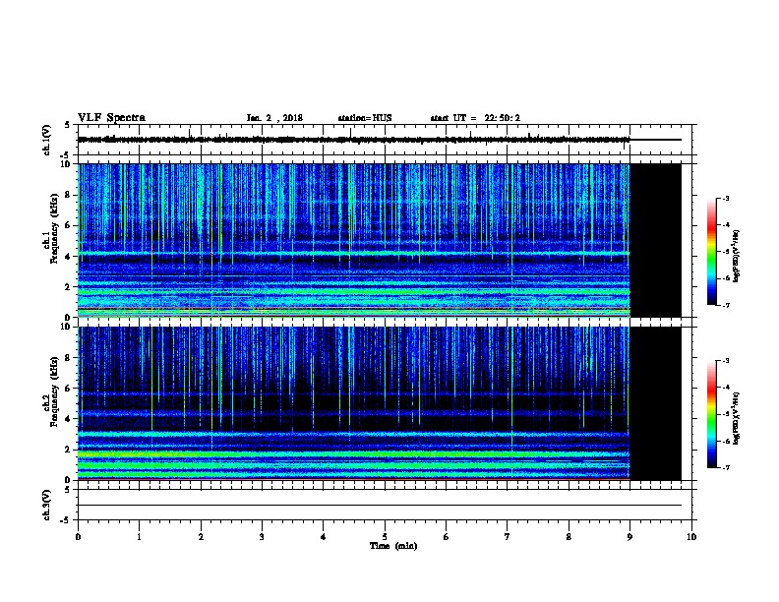Click the "-7" label on ch.2 color scale

[x=725, y=468]
